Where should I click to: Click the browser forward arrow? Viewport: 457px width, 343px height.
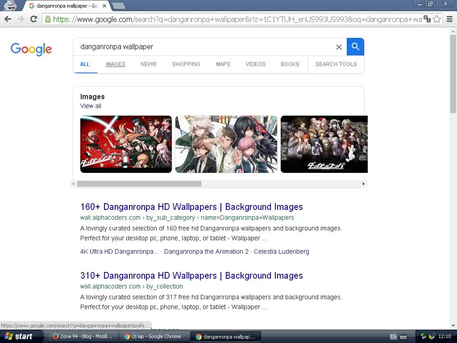tap(21, 19)
